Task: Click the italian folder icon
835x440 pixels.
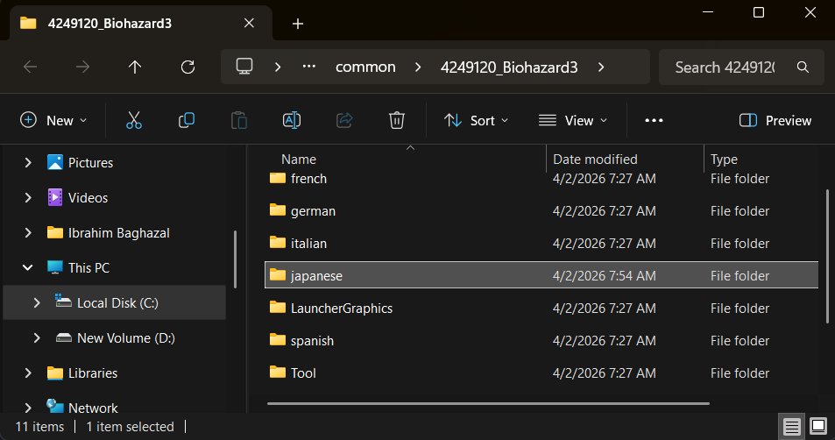Action: tap(278, 243)
